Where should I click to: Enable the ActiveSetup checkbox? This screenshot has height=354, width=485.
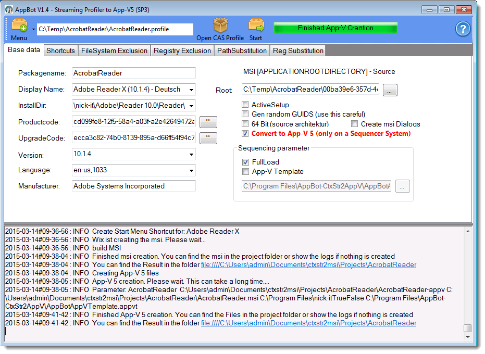[x=245, y=105]
